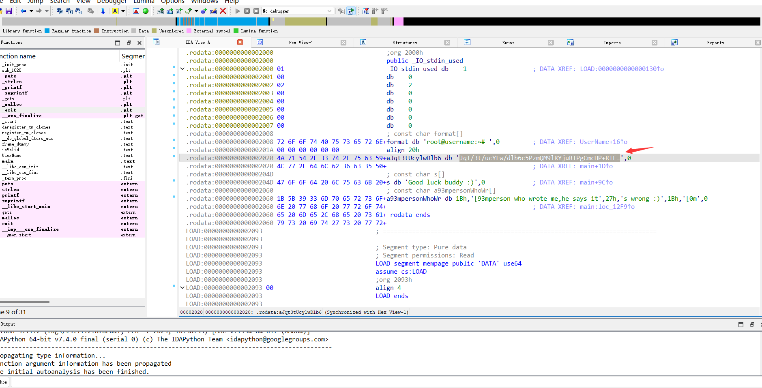
Task: Click the yellow text 'A' toolbar icon
Action: [115, 11]
